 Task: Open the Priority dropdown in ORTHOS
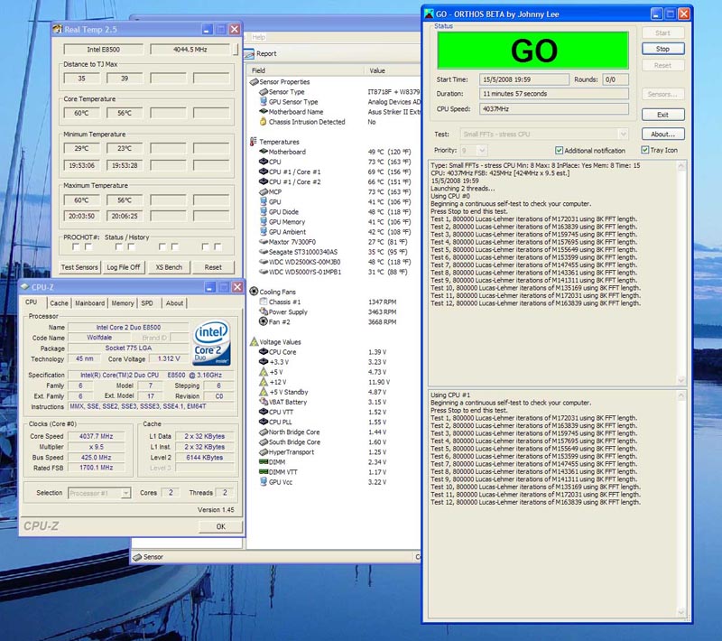pos(482,151)
